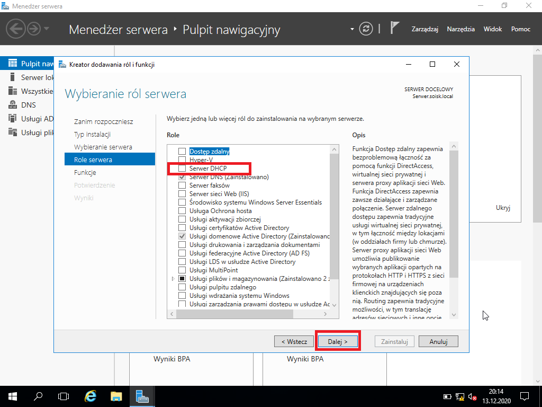Screen dimensions: 542x407
Task: Click the Anuluj button
Action: [438, 342]
